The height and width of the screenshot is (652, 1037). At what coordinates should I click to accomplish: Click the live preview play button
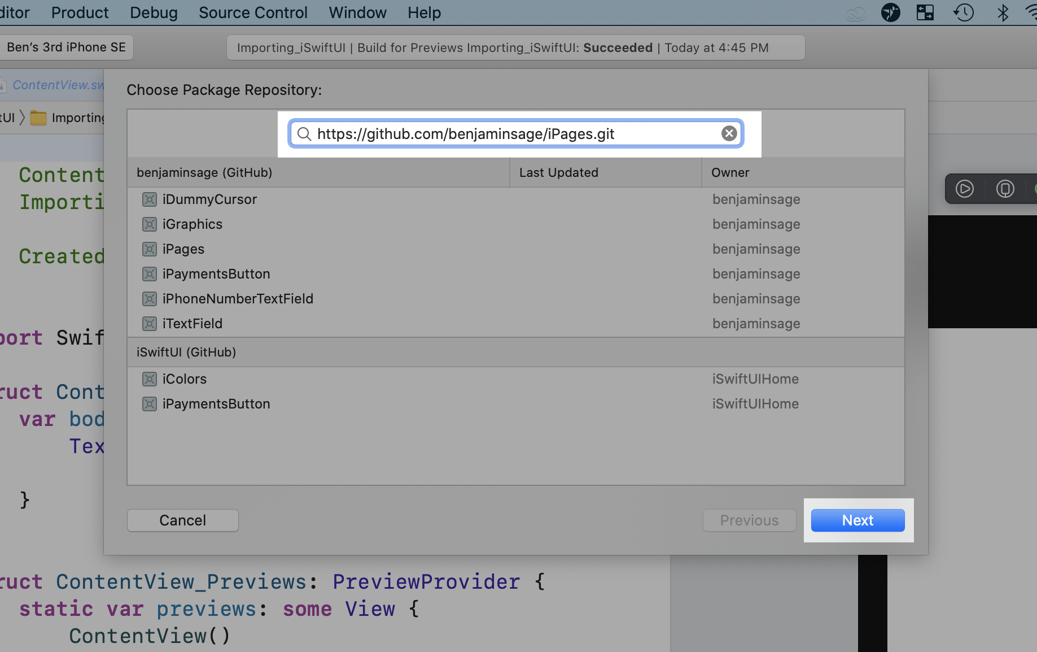[964, 188]
